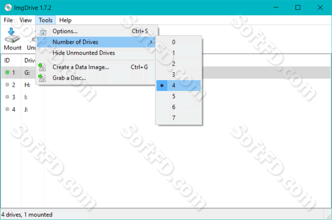Click the Create a Data Image icon
Viewport: 332px width, 220px height.
point(42,67)
